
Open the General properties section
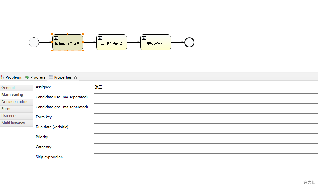[x=16, y=88]
